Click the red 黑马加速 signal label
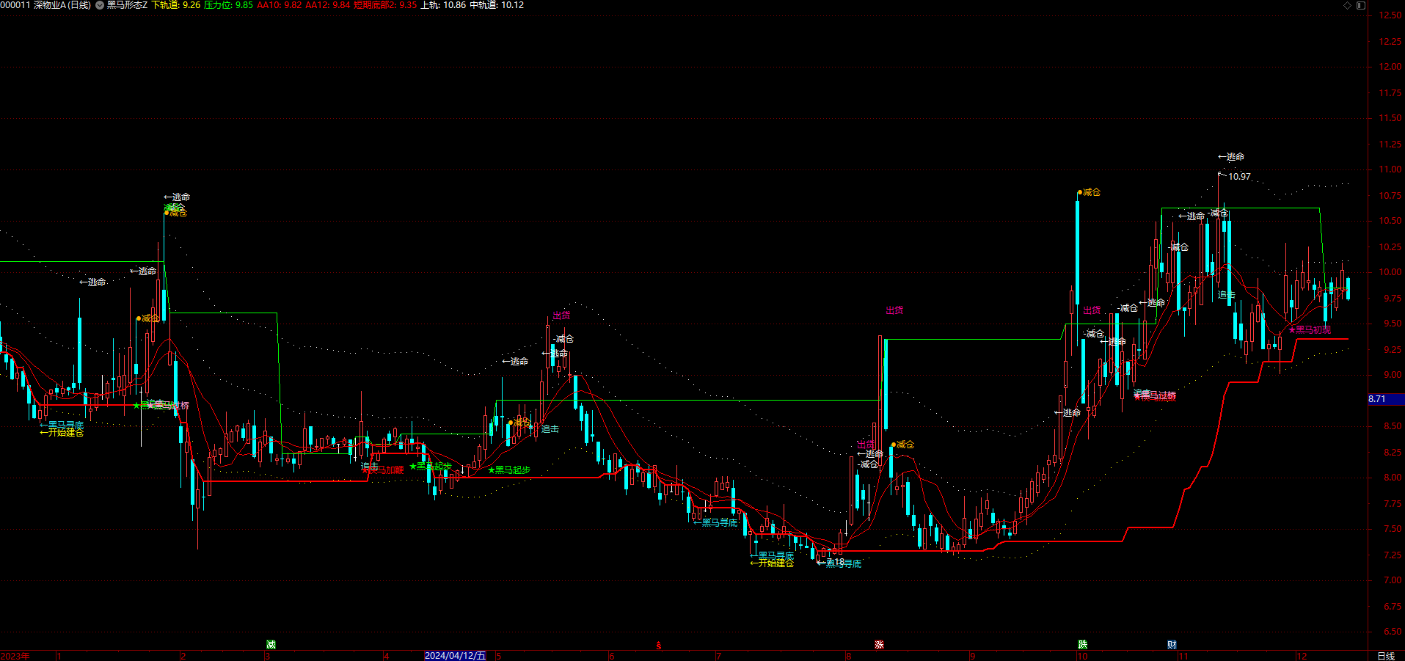1405x661 pixels. coord(383,470)
